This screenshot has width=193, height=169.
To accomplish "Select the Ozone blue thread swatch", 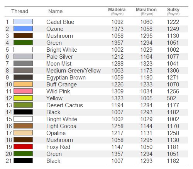I will coord(23,29).
